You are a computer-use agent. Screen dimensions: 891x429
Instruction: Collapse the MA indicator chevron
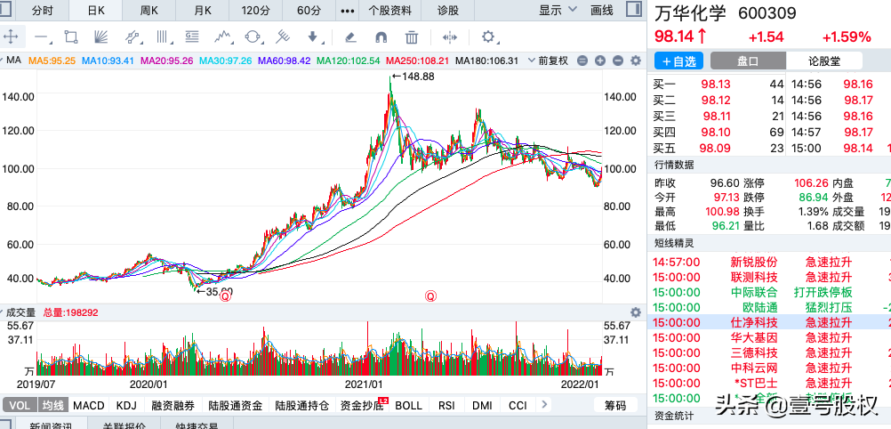[4, 61]
